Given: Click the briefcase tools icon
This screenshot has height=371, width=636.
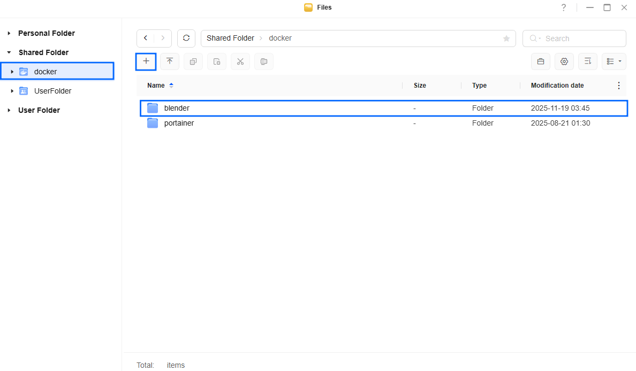Looking at the screenshot, I should coord(541,61).
